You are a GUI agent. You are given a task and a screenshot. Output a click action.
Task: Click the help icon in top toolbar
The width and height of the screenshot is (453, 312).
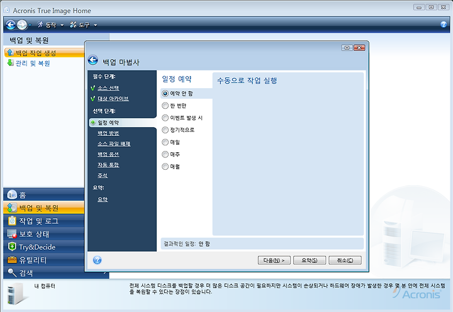point(444,25)
